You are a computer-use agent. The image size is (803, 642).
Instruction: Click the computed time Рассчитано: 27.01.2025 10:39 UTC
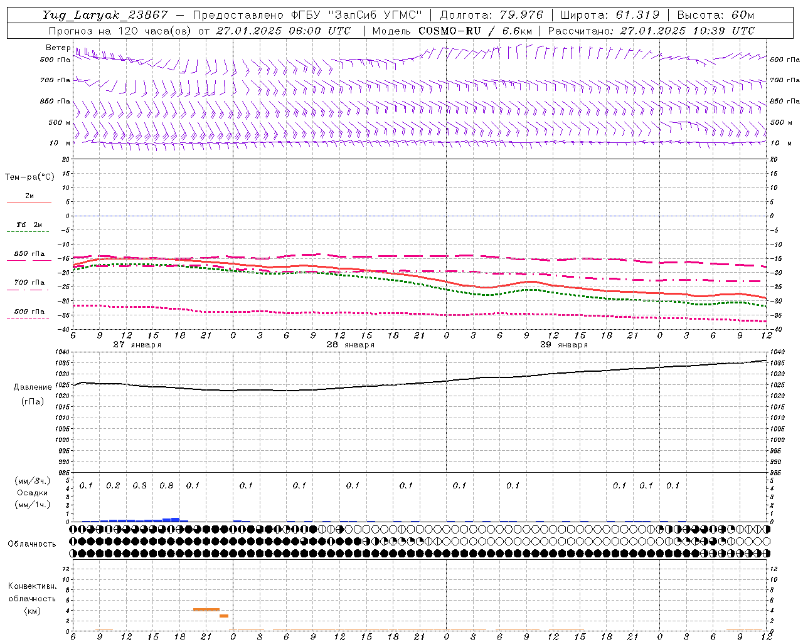click(x=651, y=31)
